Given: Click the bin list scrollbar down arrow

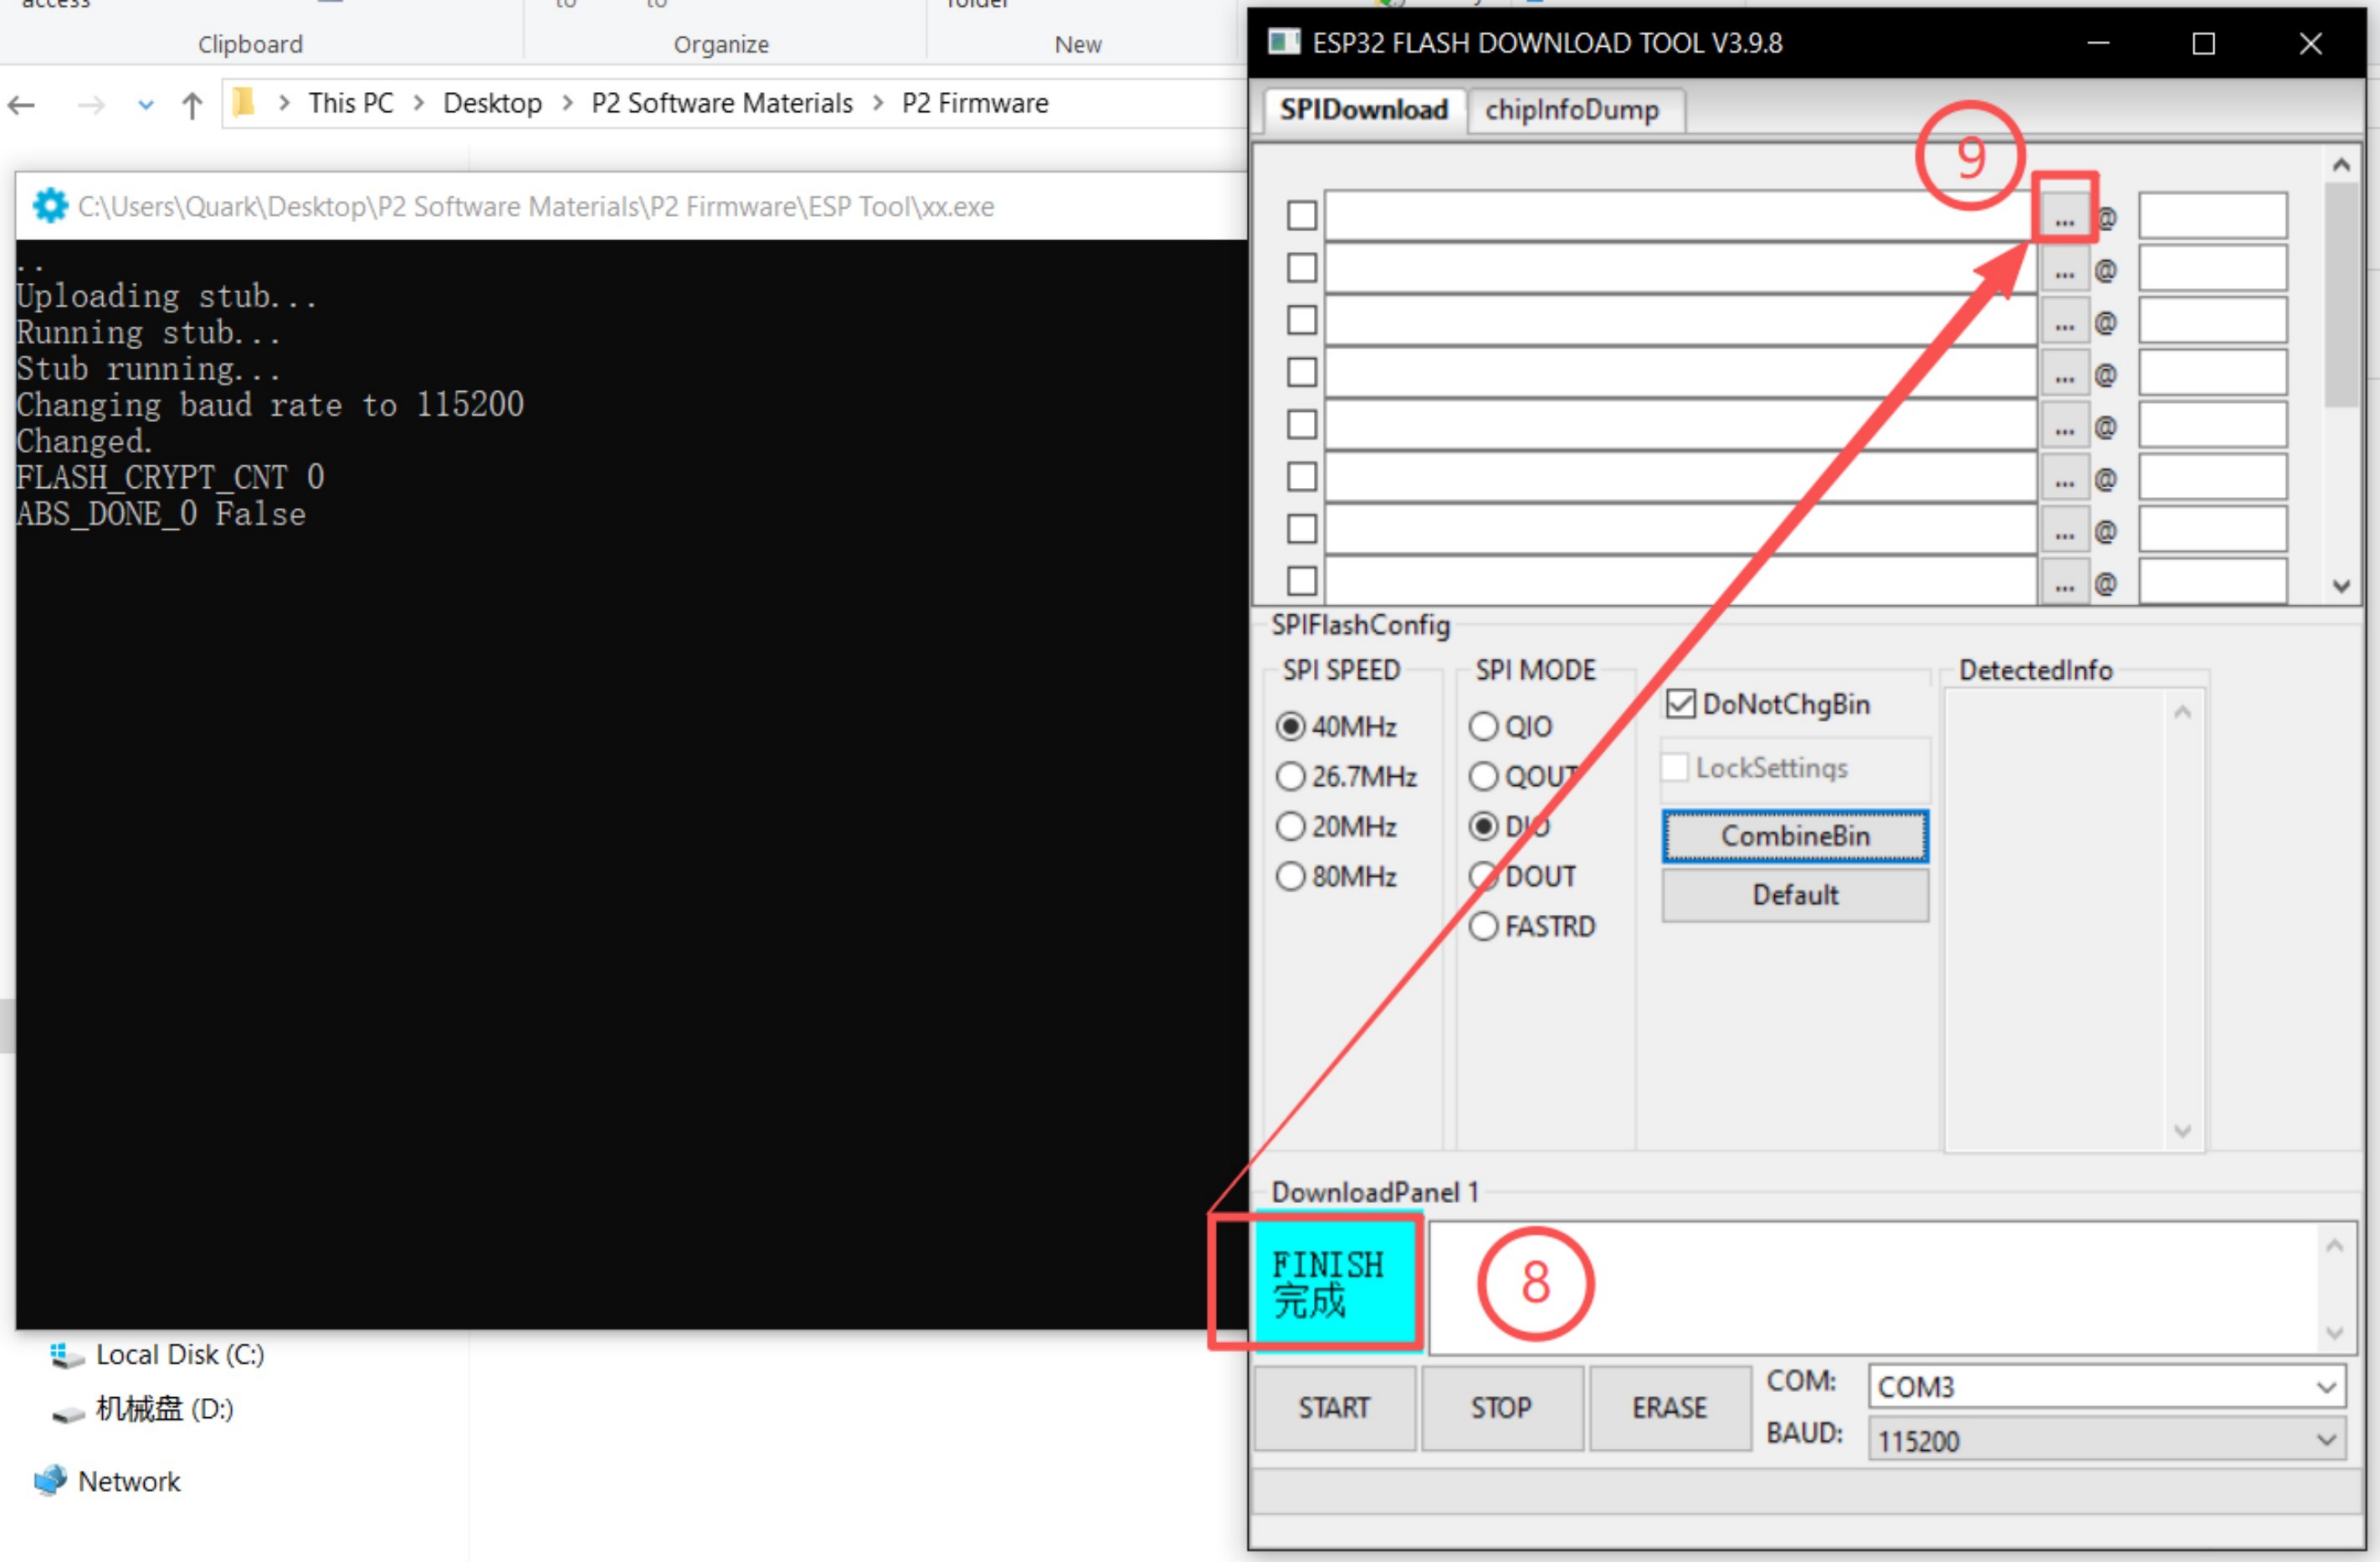Looking at the screenshot, I should (2341, 586).
